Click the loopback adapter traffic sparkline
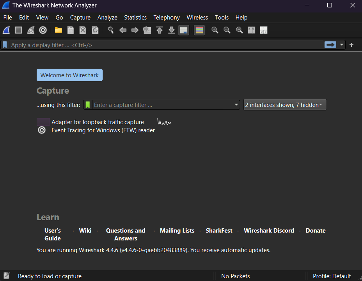 (164, 122)
